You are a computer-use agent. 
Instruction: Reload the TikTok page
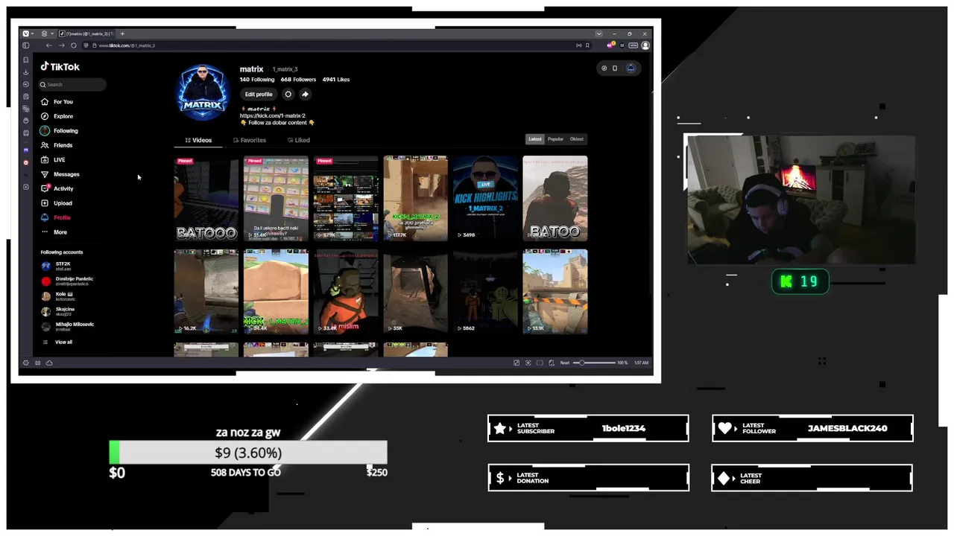click(x=73, y=45)
